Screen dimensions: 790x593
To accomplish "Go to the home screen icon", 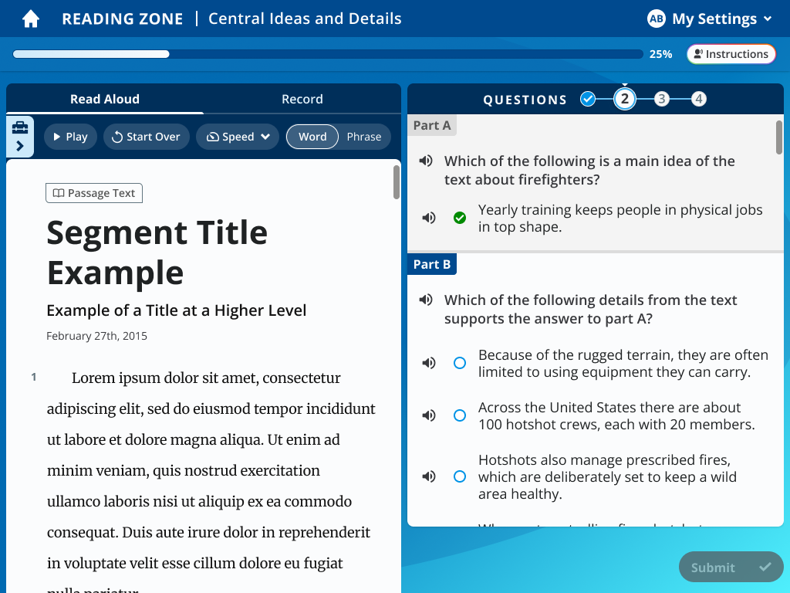I will pyautogui.click(x=31, y=19).
